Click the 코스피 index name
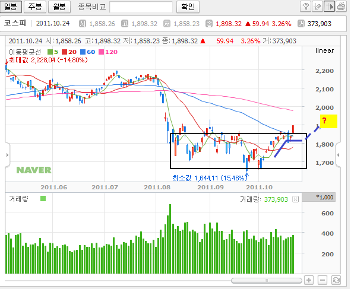The height and width of the screenshot is (289, 351). click(x=15, y=23)
